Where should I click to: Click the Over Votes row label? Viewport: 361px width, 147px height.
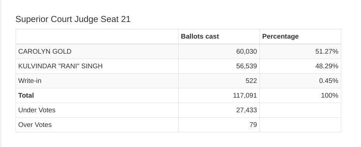click(35, 125)
